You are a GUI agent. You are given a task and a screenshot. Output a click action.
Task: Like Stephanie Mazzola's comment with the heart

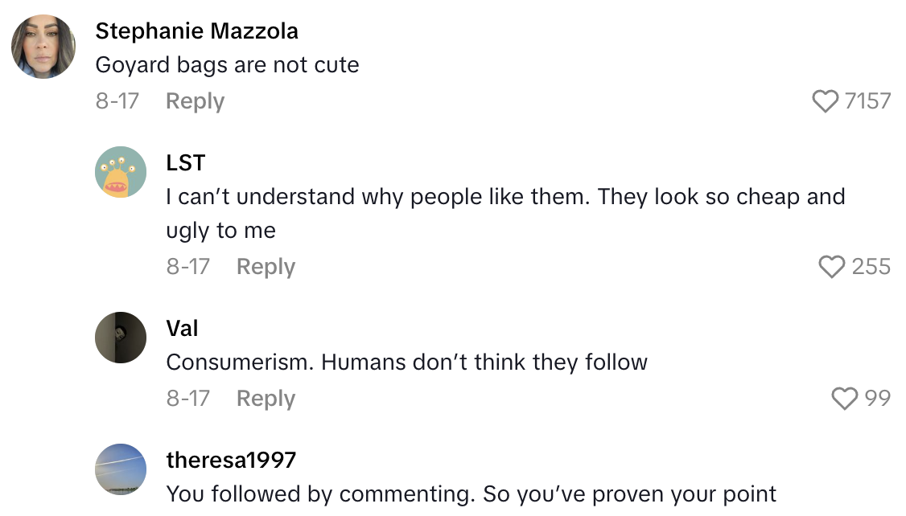(826, 101)
